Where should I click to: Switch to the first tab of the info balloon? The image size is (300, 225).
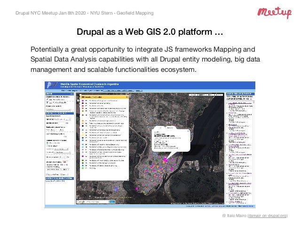point(160,127)
